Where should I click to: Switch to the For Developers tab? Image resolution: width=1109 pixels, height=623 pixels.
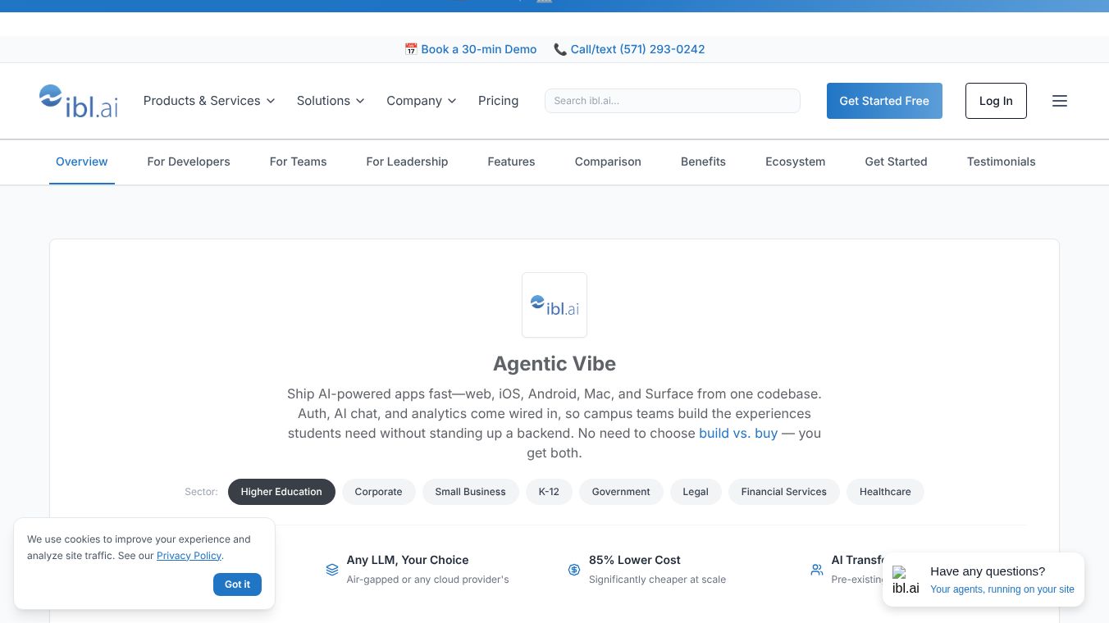[x=189, y=161]
